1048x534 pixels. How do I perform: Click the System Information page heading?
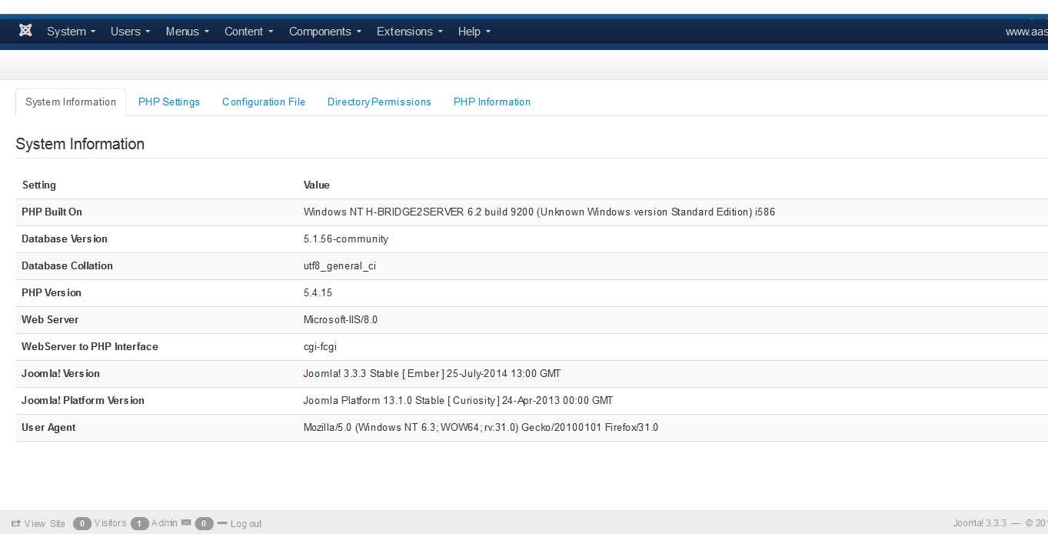click(80, 144)
